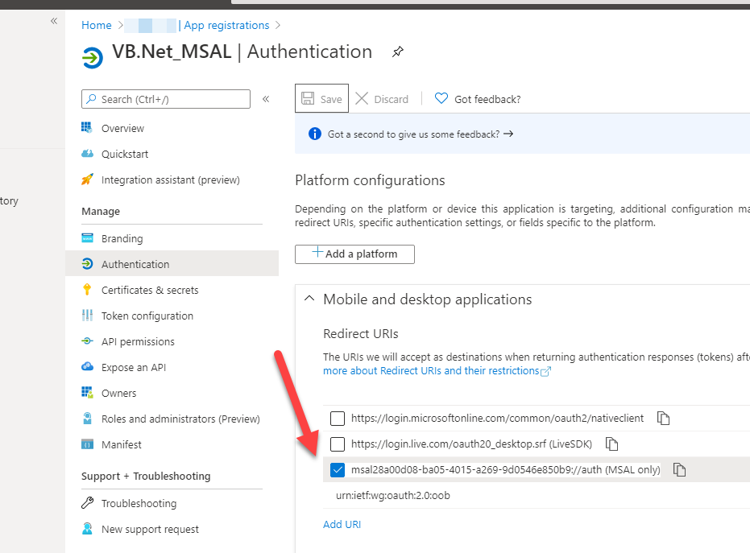This screenshot has height=553, width=750.
Task: Collapse the far-left portal sidebar chevron
Action: [54, 21]
